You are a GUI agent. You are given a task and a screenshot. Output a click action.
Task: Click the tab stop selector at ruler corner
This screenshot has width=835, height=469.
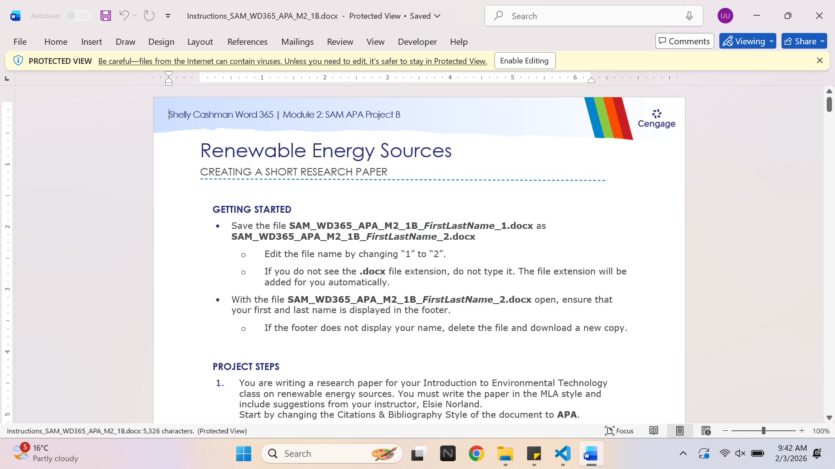pyautogui.click(x=7, y=78)
